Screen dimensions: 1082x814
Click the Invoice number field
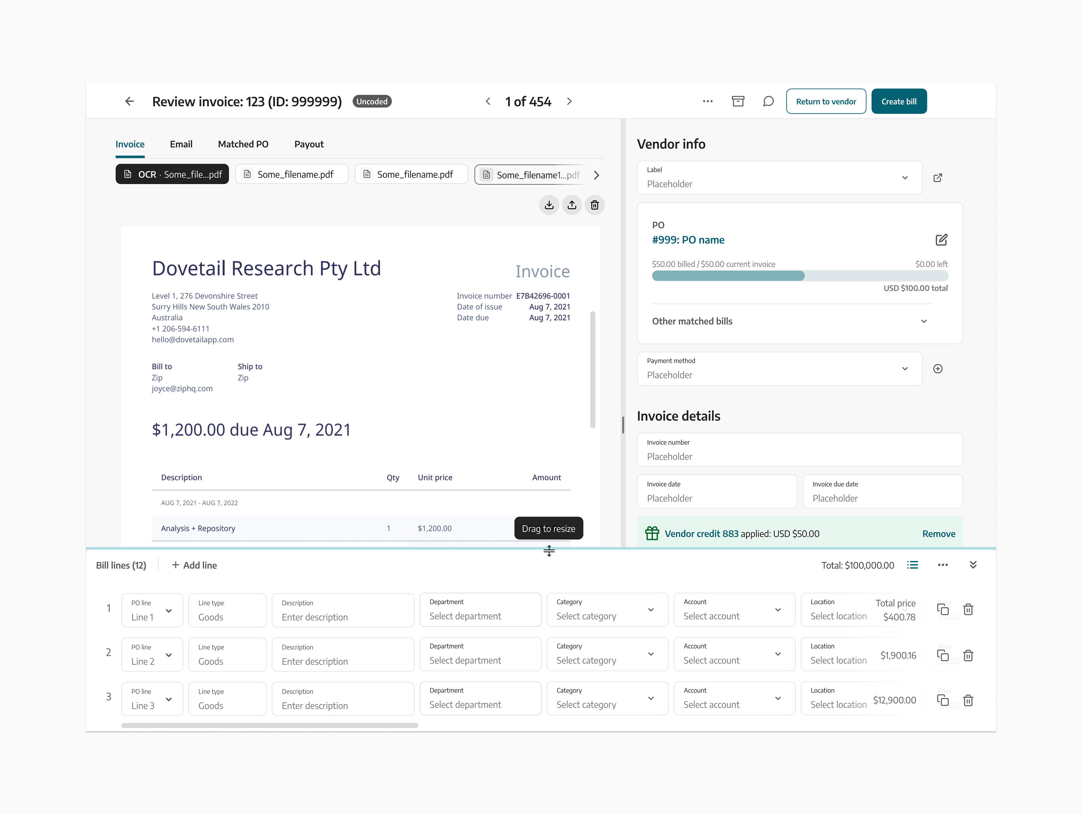click(800, 450)
